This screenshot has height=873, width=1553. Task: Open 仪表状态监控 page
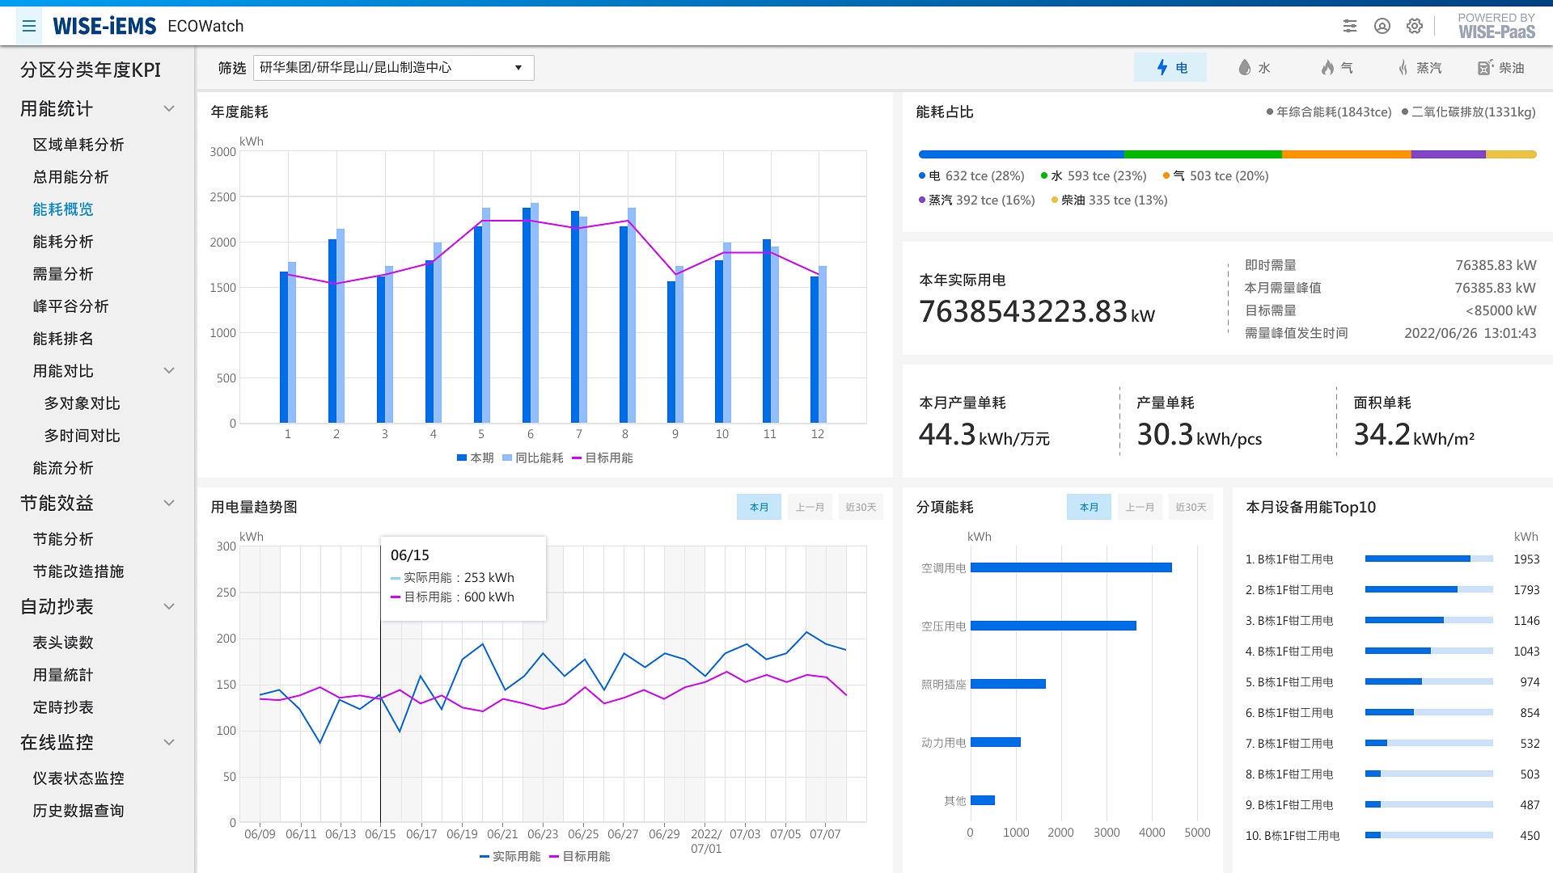click(x=78, y=778)
